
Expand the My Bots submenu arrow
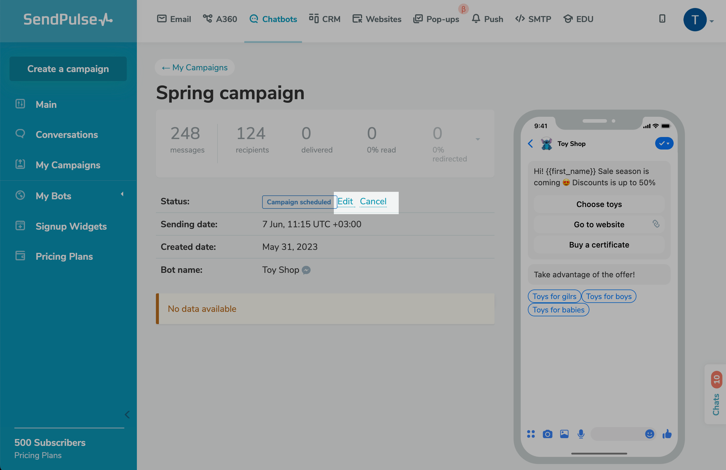click(122, 194)
